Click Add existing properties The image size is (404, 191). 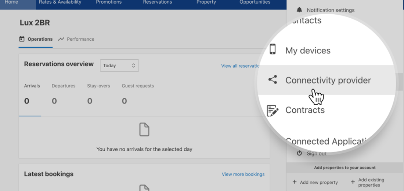[371, 182]
